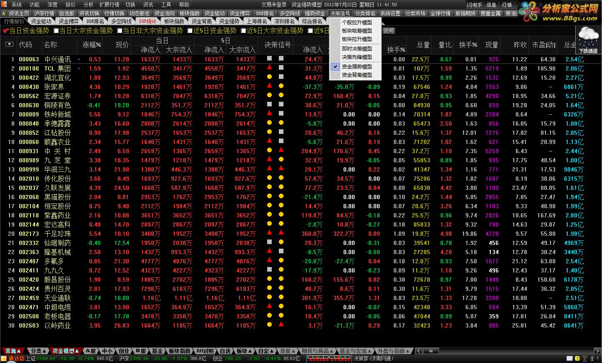
Task: Click red triangle signal in TCL 集团 row
Action: click(x=269, y=68)
